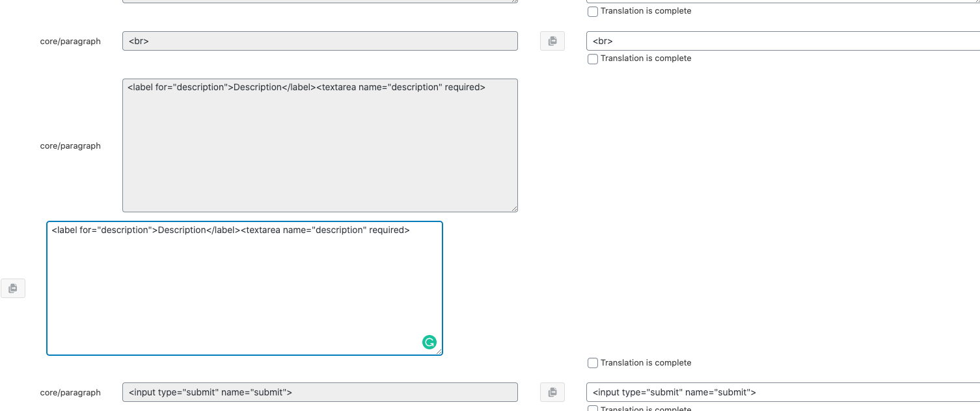Select the grey original submit input field

click(320, 392)
